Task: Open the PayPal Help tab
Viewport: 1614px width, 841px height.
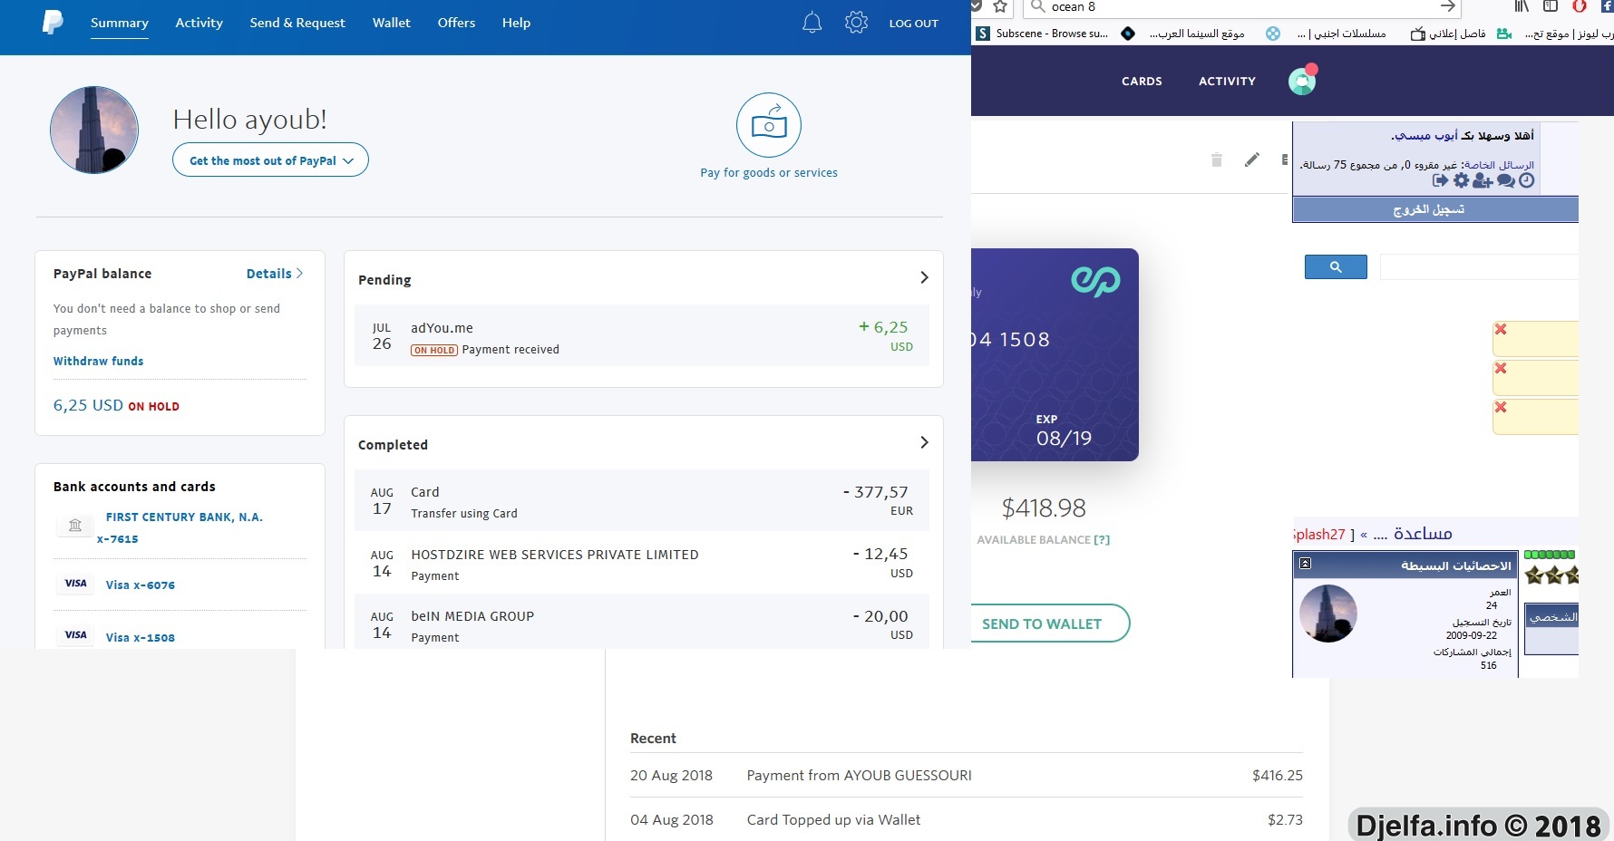Action: pos(516,23)
